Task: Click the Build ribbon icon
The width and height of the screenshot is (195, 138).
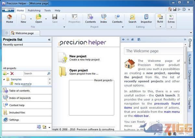Action: pyautogui.click(x=160, y=17)
